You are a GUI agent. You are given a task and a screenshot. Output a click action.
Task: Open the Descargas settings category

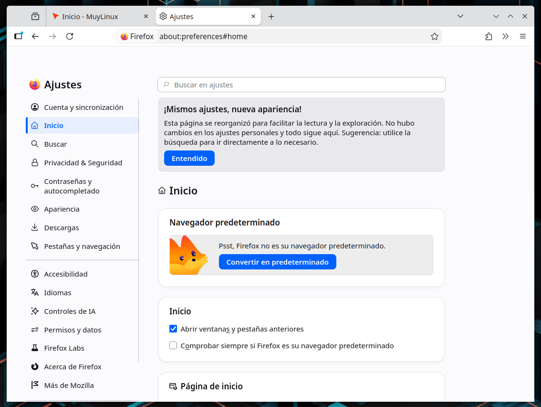(x=82, y=228)
